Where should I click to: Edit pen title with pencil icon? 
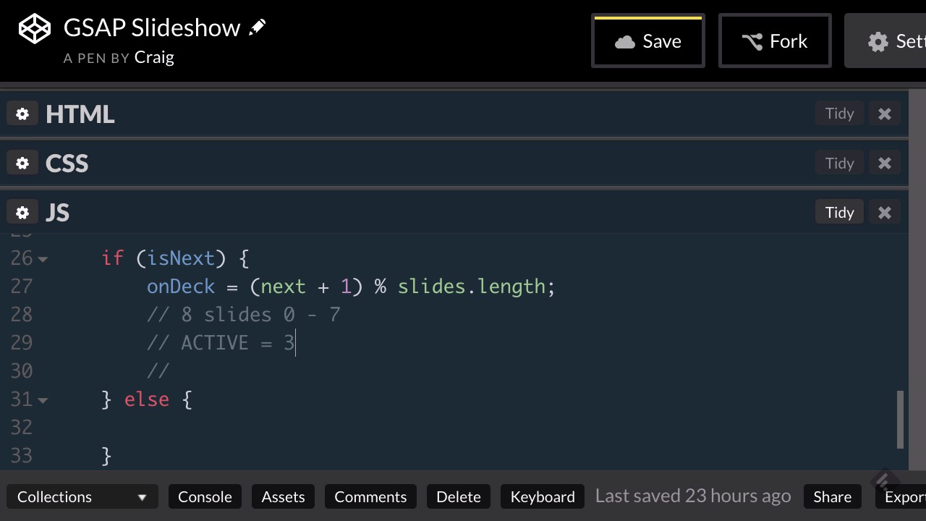pyautogui.click(x=257, y=27)
